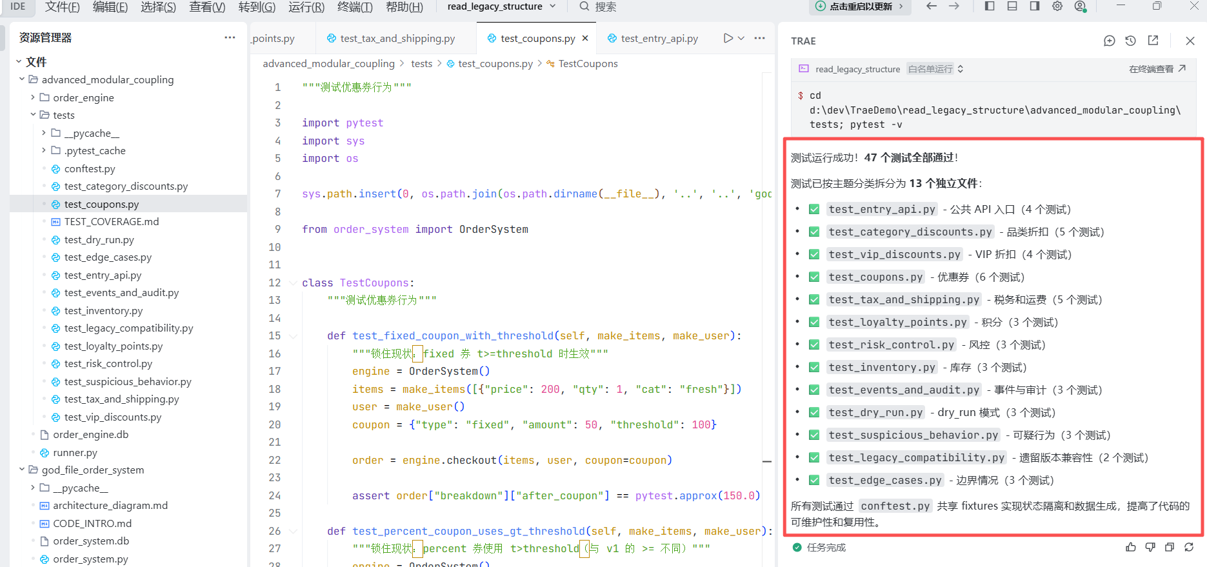Click the terminal icon beside read_legacy_structure
The image size is (1207, 567).
point(804,68)
